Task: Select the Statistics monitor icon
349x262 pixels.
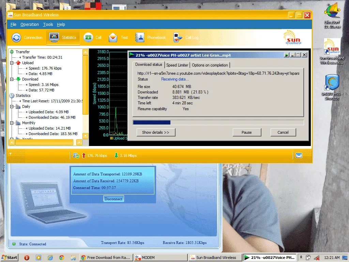Action: (x=54, y=37)
